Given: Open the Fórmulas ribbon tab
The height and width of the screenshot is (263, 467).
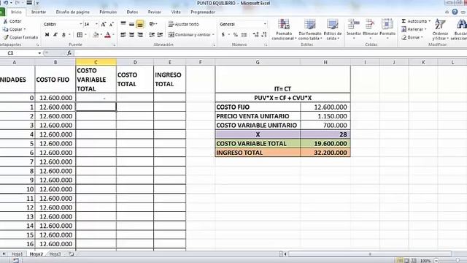Looking at the screenshot, I should click(108, 12).
